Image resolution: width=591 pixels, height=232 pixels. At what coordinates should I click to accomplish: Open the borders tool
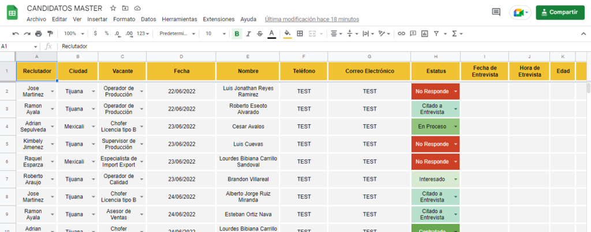300,34
